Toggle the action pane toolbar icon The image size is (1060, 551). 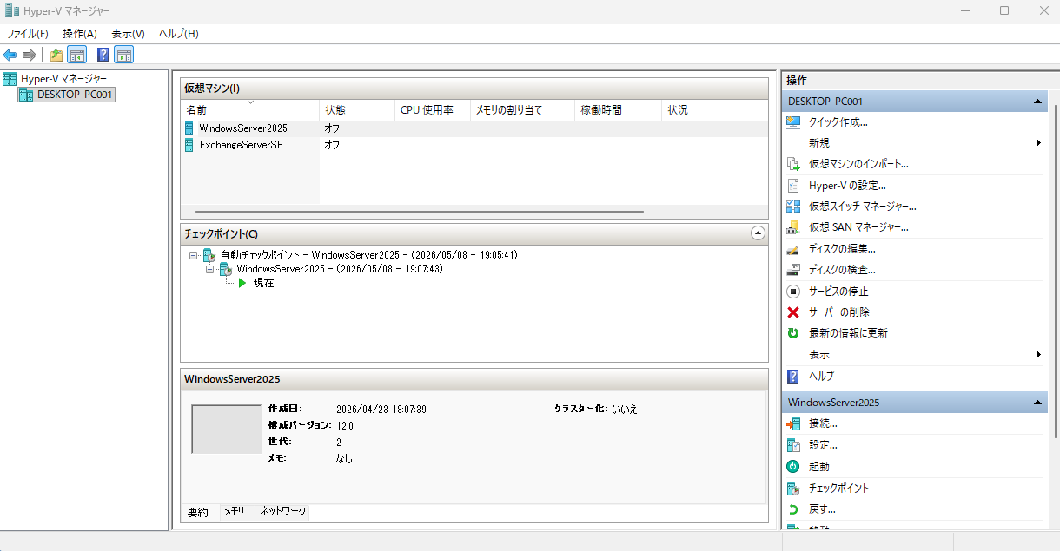click(x=123, y=56)
